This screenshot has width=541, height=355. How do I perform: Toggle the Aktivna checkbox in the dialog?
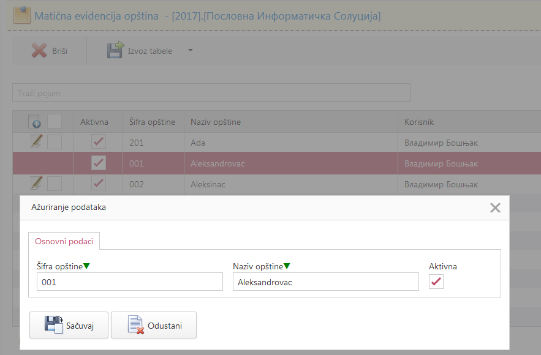pos(436,282)
